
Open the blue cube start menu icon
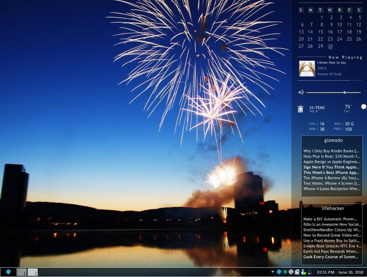pos(8,272)
